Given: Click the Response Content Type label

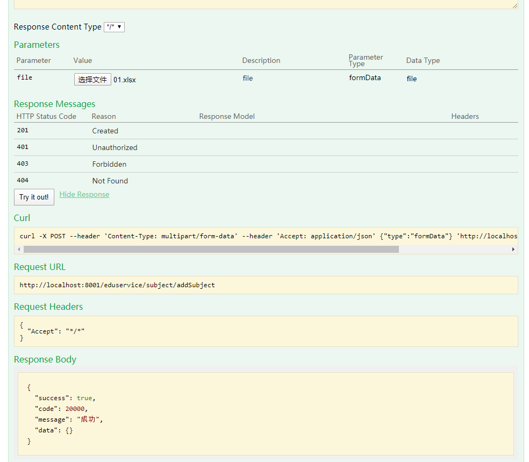Looking at the screenshot, I should pos(58,27).
